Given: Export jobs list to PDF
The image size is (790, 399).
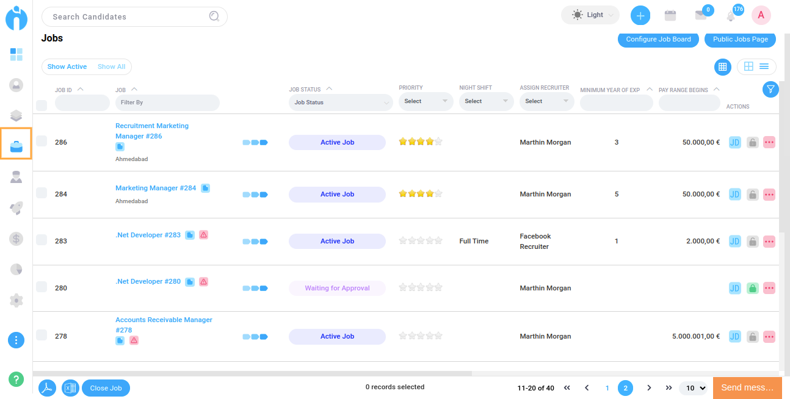Looking at the screenshot, I should [x=48, y=388].
